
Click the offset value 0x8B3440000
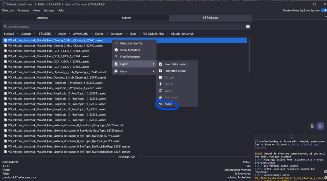click(11, 162)
